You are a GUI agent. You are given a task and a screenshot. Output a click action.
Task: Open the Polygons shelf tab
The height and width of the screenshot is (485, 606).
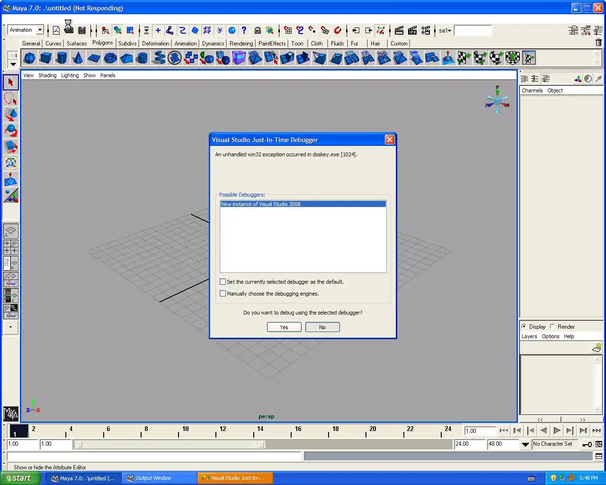[103, 43]
